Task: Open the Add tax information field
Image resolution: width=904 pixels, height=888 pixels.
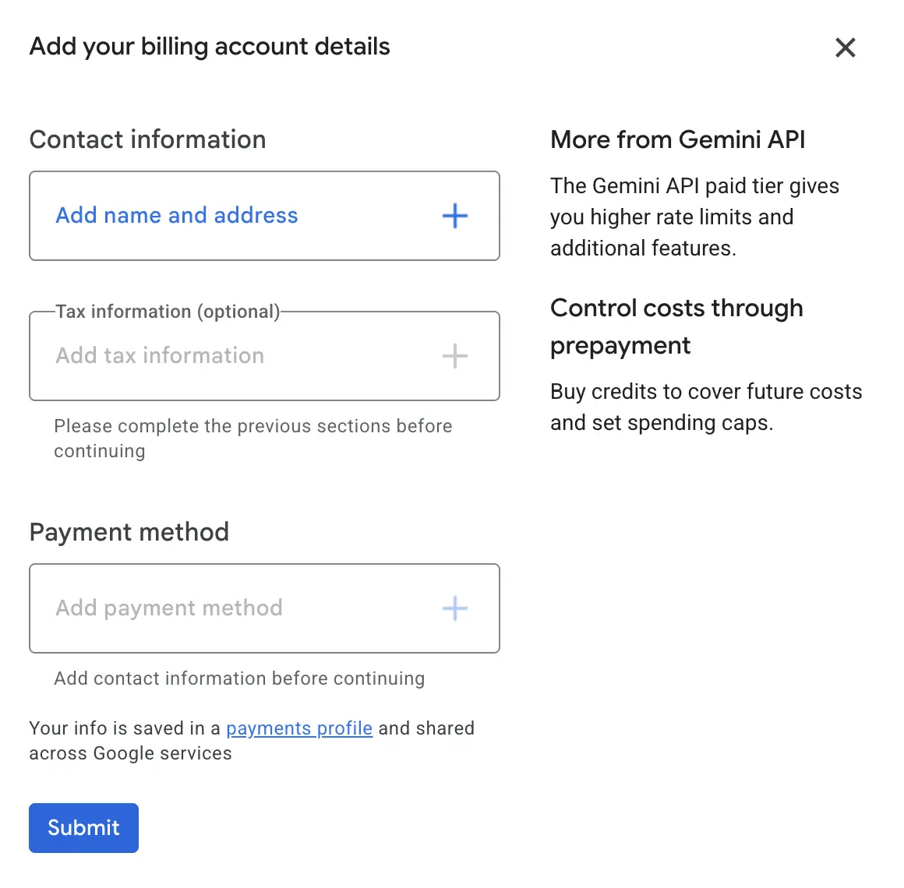Action: 265,356
